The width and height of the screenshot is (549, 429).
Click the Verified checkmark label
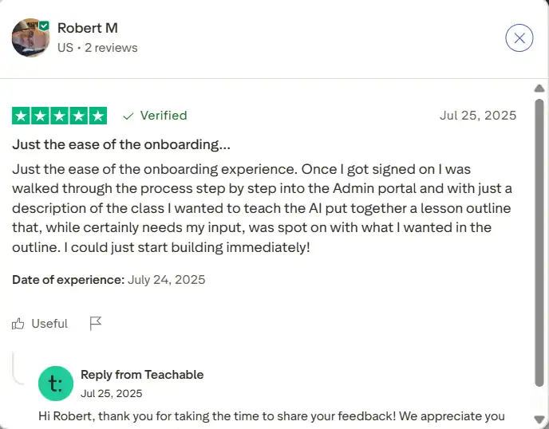click(x=155, y=116)
